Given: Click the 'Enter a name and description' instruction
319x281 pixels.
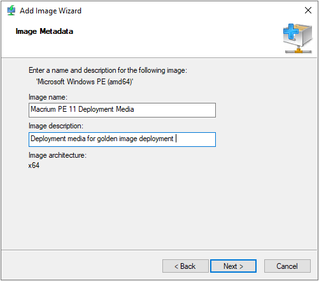Looking at the screenshot, I should coord(108,70).
